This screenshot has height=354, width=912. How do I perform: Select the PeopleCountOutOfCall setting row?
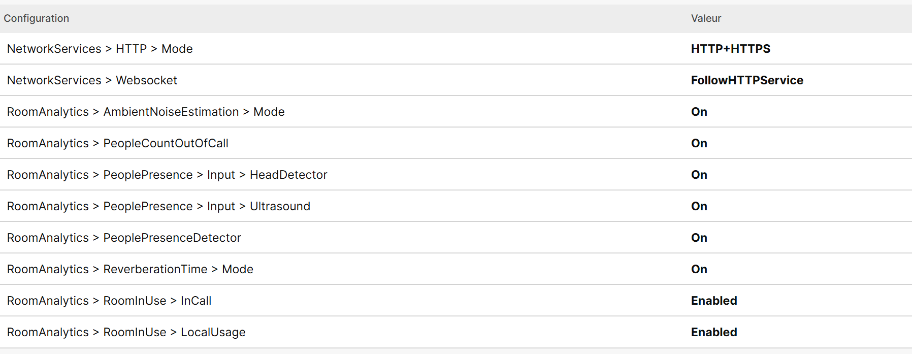click(x=456, y=143)
